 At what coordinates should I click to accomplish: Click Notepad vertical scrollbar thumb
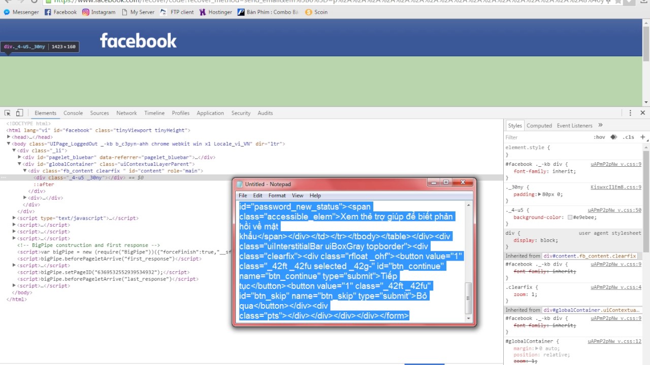468,298
